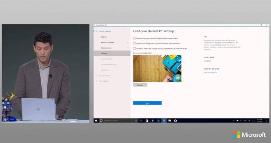The image size is (271, 143).
Task: Open File Explorer from the taskbar
Action: pyautogui.click(x=170, y=121)
